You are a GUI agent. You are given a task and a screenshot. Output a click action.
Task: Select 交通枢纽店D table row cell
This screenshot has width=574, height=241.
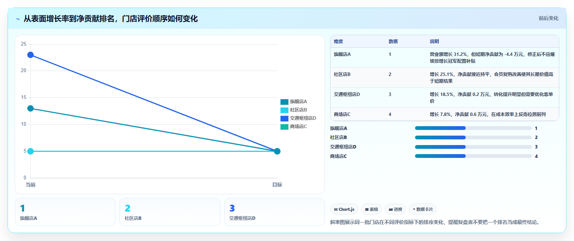pyautogui.click(x=347, y=94)
